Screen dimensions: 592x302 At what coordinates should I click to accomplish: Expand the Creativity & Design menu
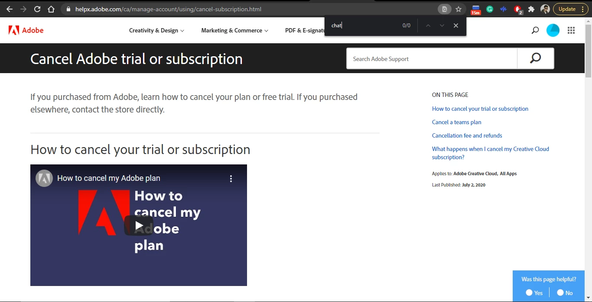pyautogui.click(x=156, y=30)
